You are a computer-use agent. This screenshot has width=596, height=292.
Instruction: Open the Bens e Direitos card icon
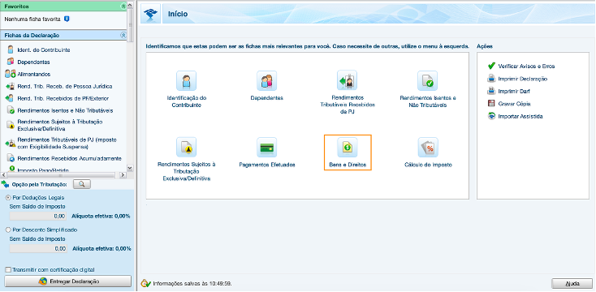coord(348,148)
